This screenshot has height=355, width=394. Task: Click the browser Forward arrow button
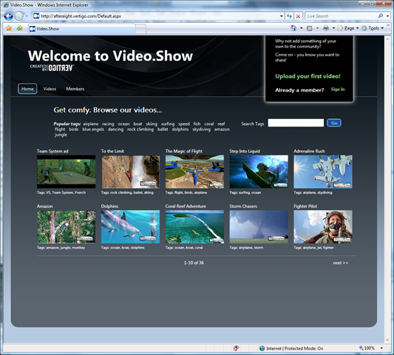(x=18, y=16)
